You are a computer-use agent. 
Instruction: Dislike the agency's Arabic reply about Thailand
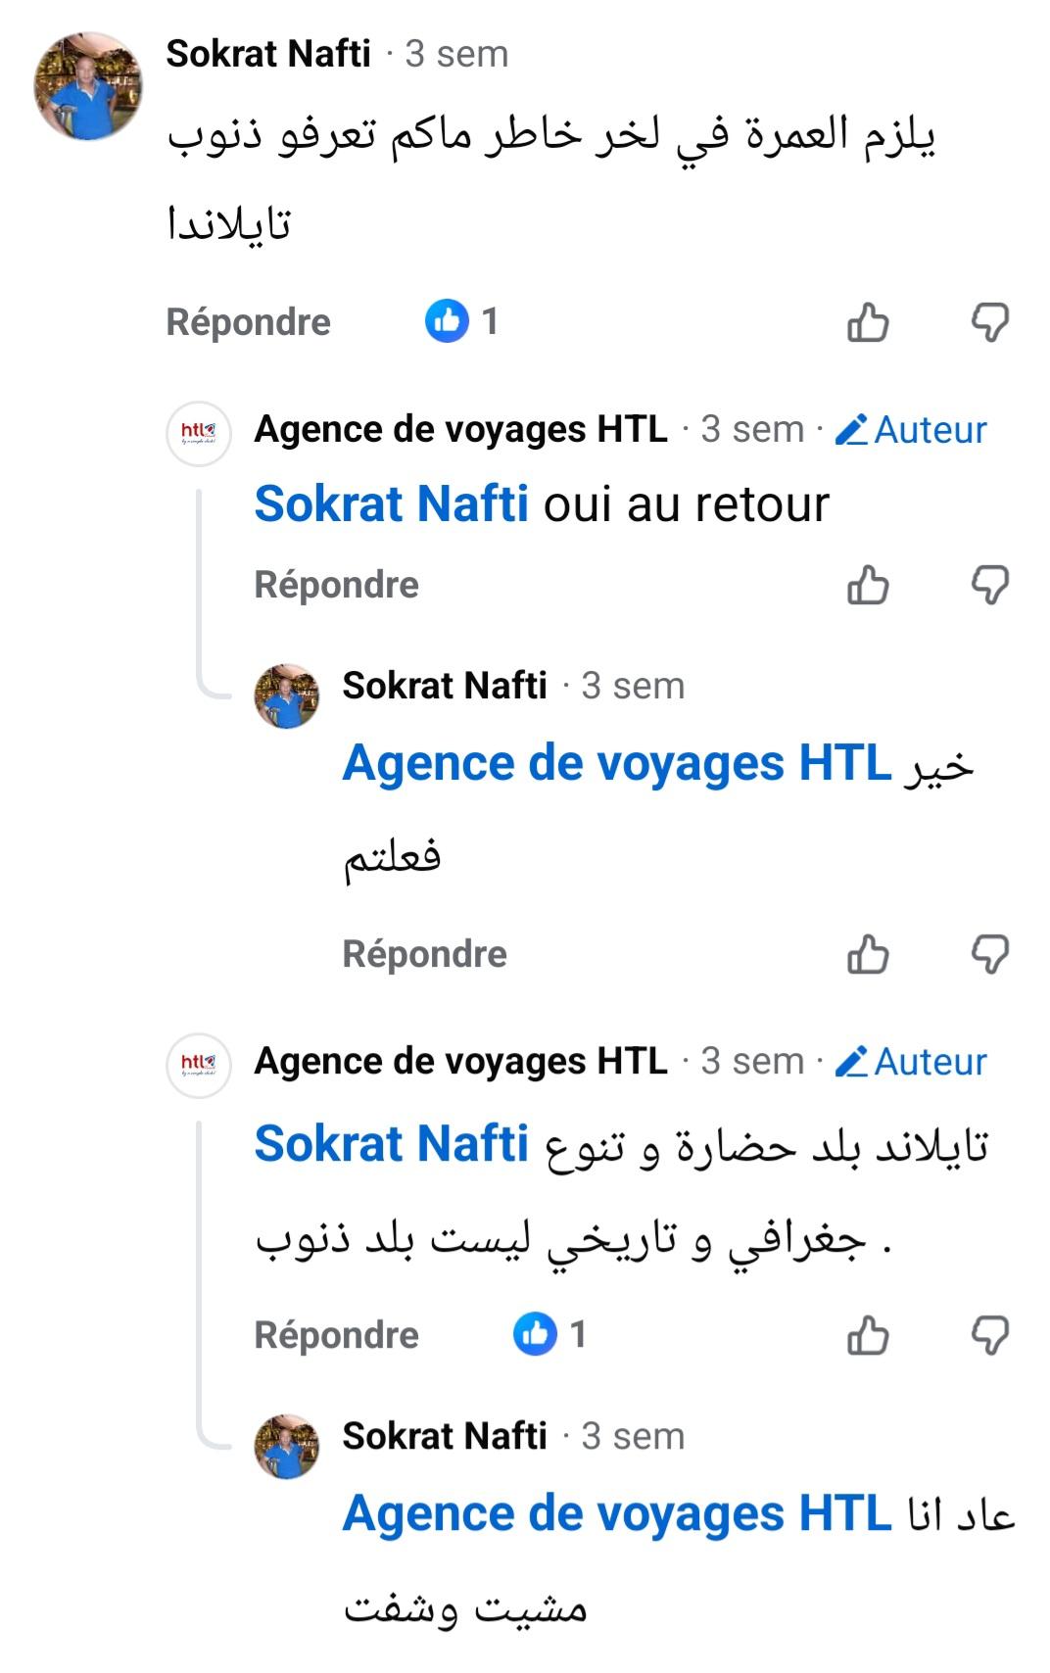989,1335
